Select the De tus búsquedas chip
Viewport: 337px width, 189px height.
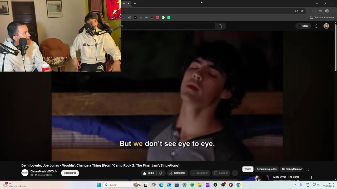click(267, 169)
